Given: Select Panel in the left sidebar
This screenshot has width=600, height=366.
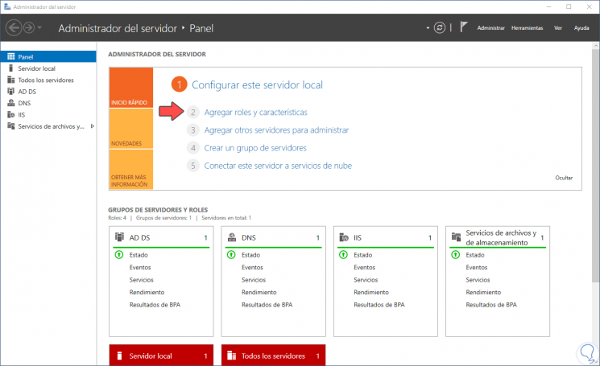Looking at the screenshot, I should [x=26, y=57].
